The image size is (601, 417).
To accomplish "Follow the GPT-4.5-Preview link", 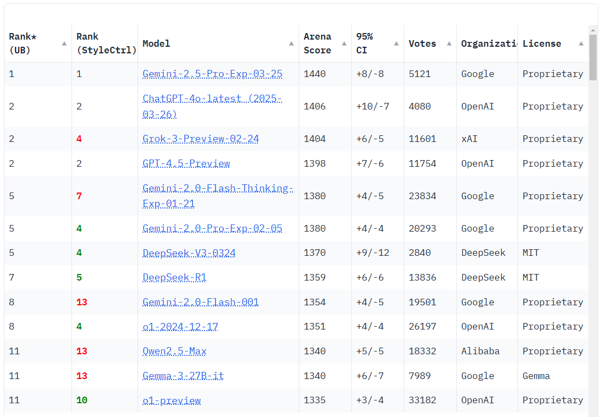I will point(186,163).
